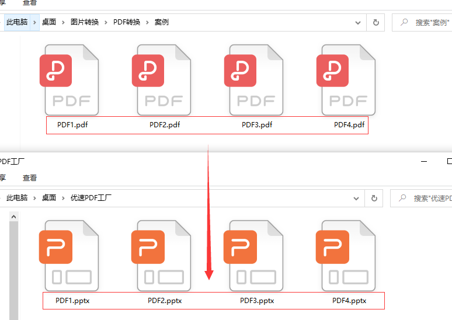The image size is (452, 320).
Task: Go to 此电脑 in 优速PDF工厂 window path
Action: coord(17,198)
